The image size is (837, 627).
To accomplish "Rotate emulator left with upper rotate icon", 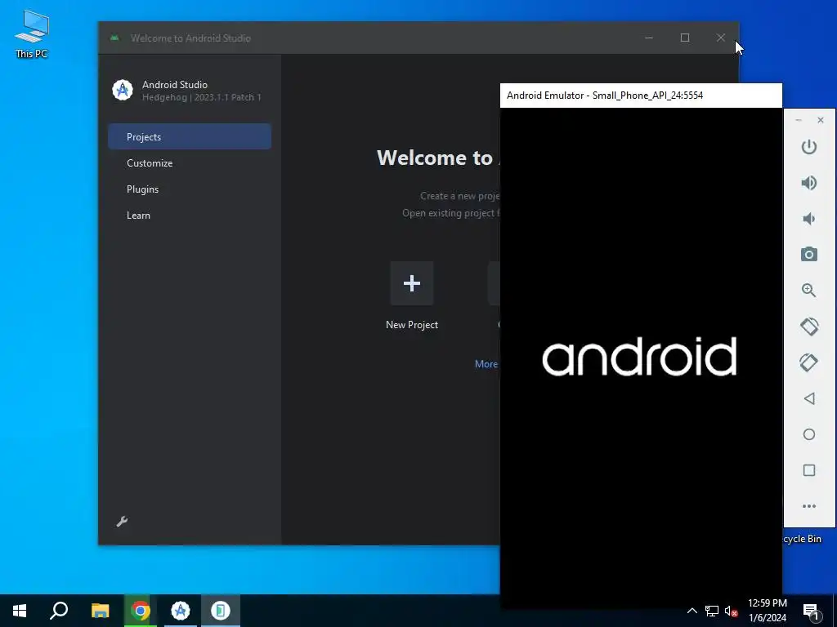I will (808, 327).
